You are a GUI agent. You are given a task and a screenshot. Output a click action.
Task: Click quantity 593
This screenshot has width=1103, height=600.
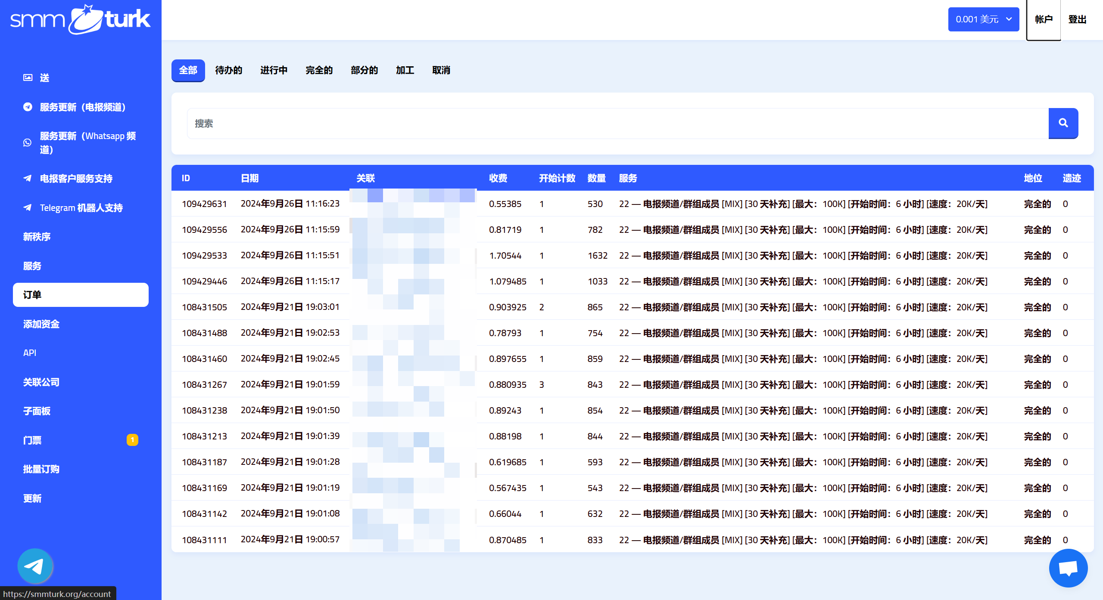click(595, 462)
